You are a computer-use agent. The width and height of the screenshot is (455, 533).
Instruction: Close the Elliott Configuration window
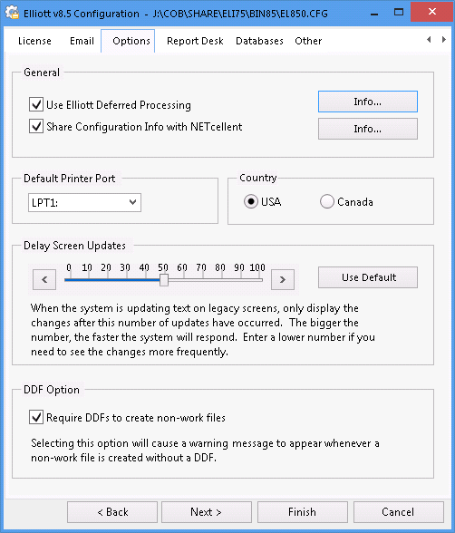(x=432, y=12)
